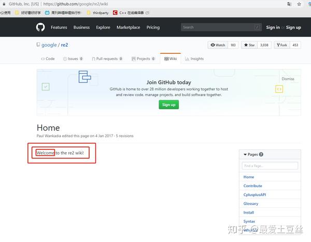The image size is (311, 242).
Task: Click the browser address bar URL
Action: (76, 4)
